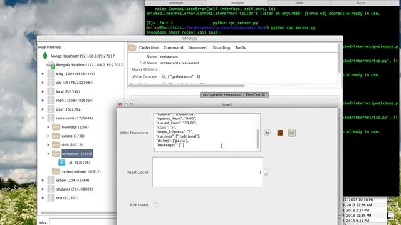The width and height of the screenshot is (401, 225).
Task: Click the blue _id_ index icon
Action: pos(61,162)
